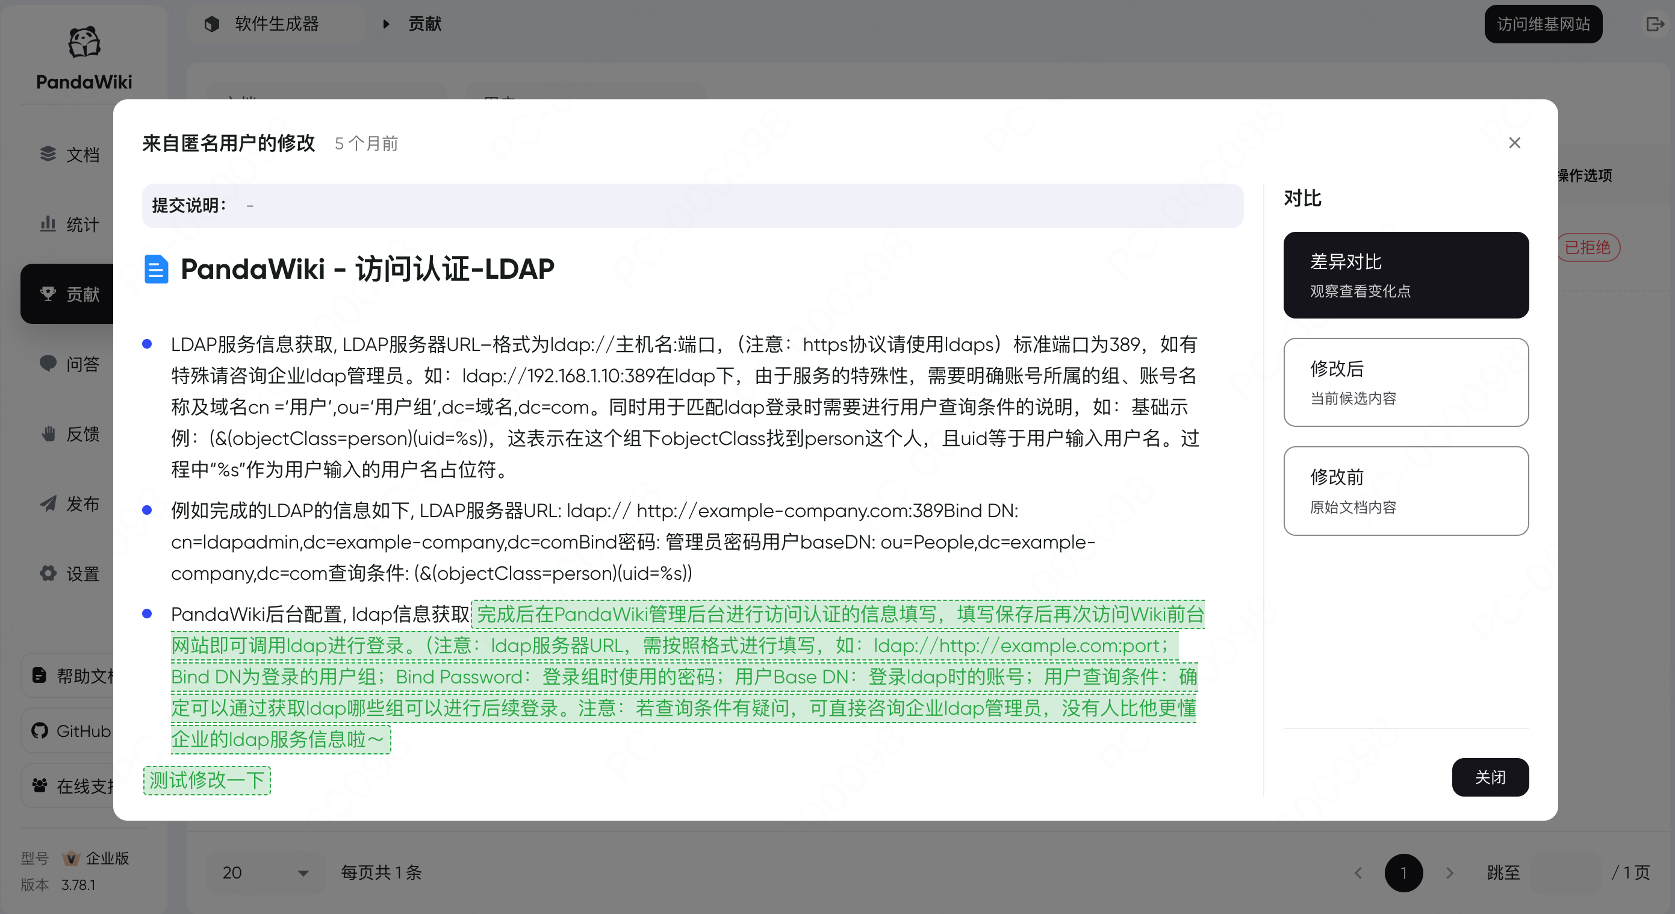1675x914 pixels.
Task: Open the 设置 gear icon
Action: [x=48, y=573]
